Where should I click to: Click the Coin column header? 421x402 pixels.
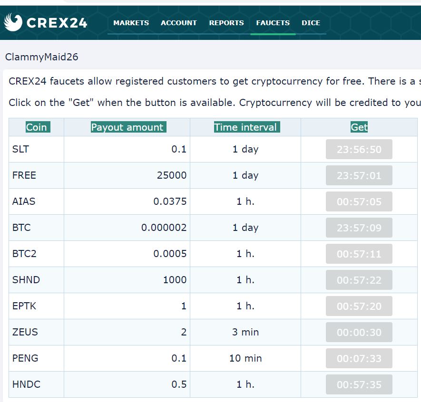pyautogui.click(x=37, y=127)
